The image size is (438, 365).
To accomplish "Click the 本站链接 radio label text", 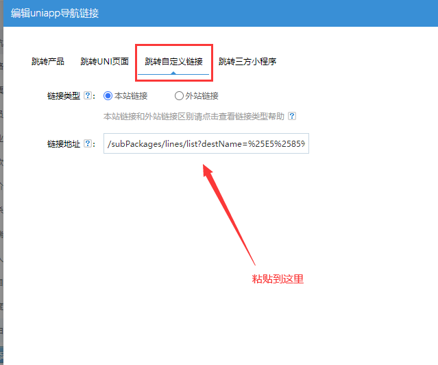I will [131, 96].
